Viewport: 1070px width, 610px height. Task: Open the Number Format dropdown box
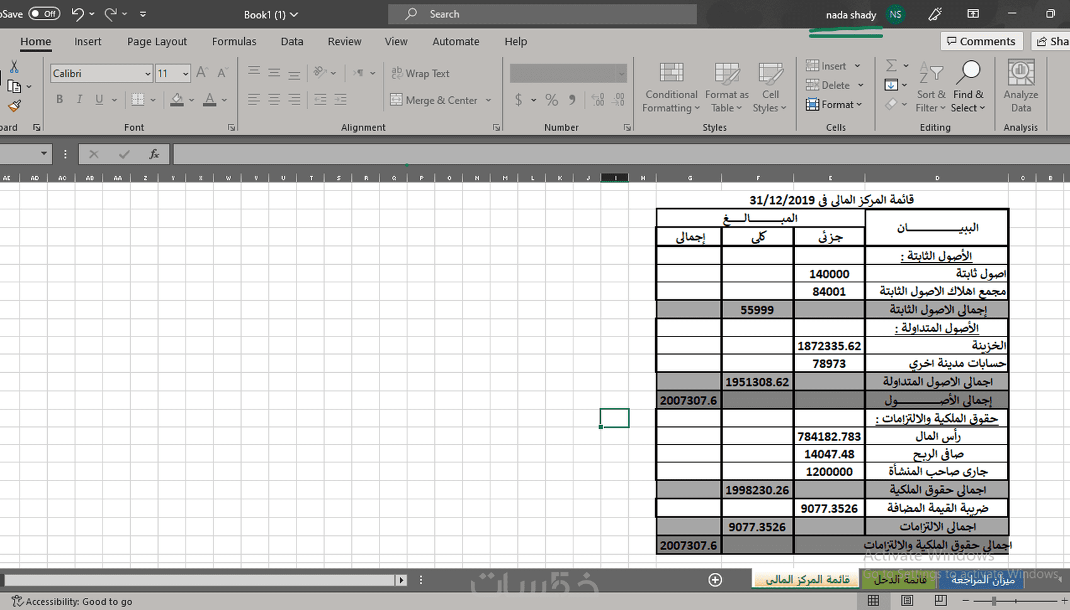568,74
